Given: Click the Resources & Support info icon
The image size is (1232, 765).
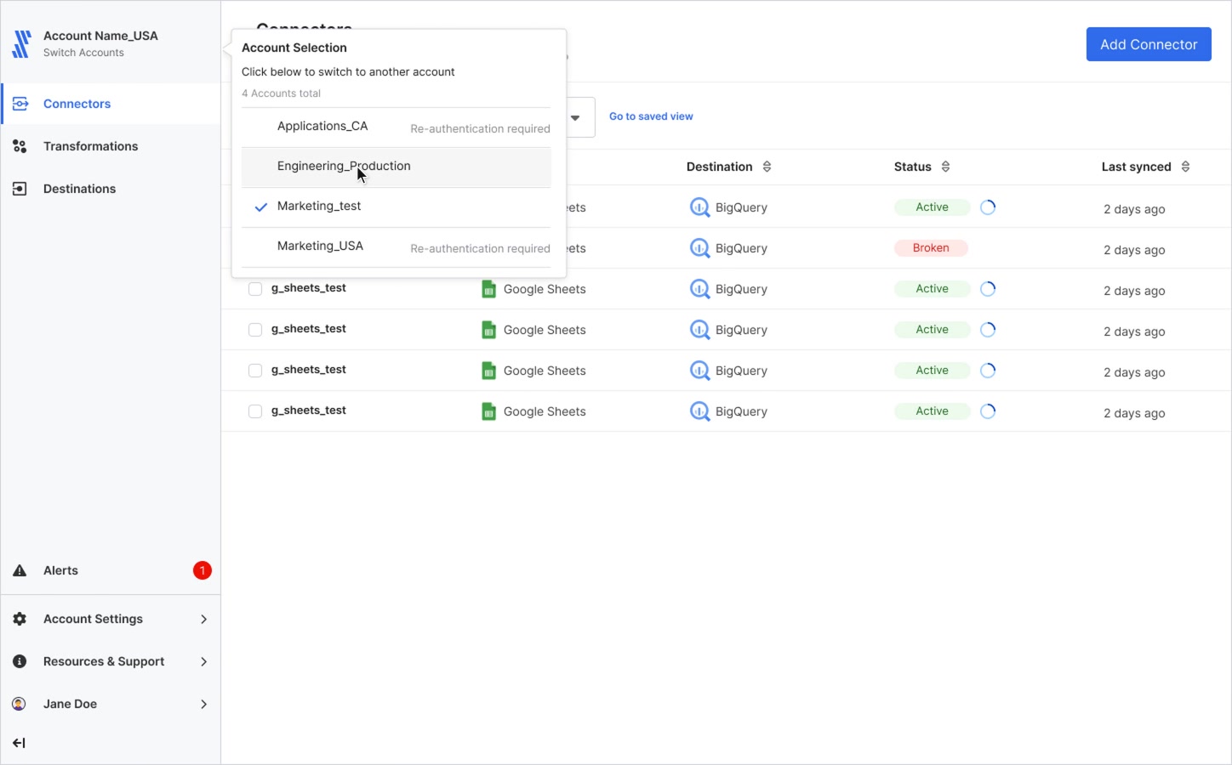Looking at the screenshot, I should coord(20,661).
